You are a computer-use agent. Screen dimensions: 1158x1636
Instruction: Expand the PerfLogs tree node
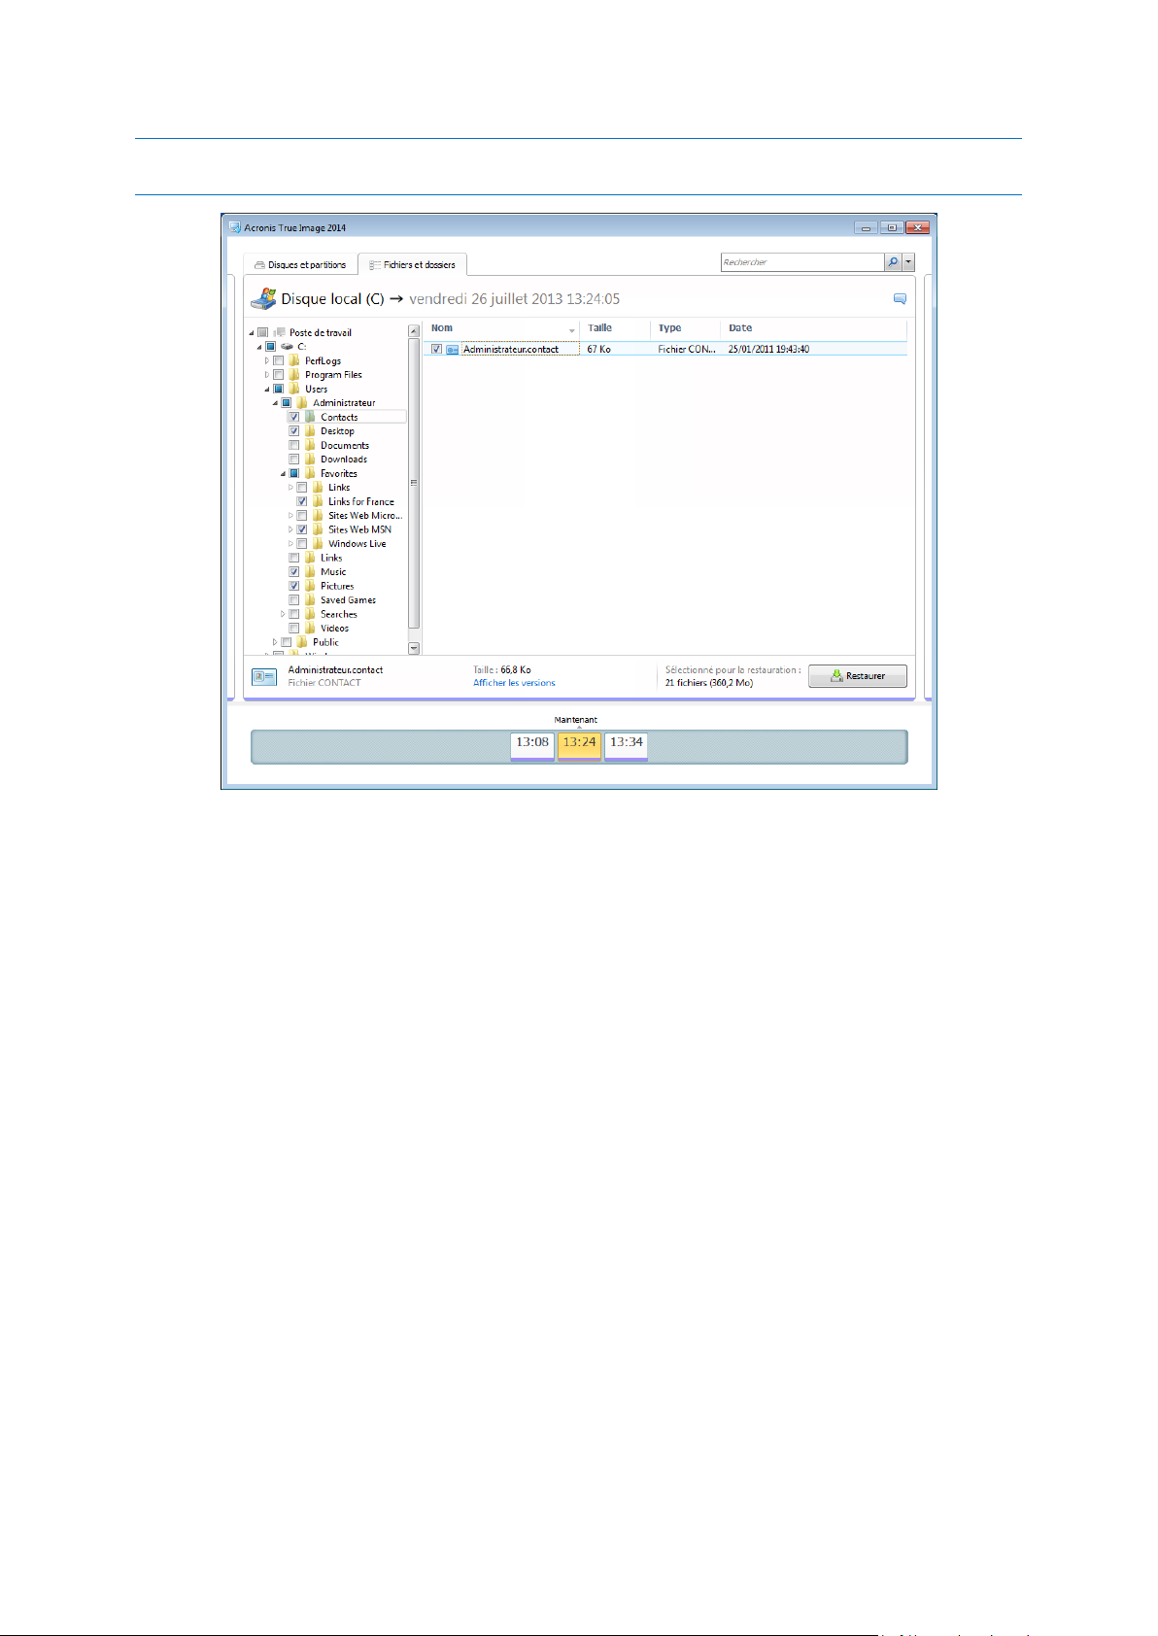[x=267, y=360]
